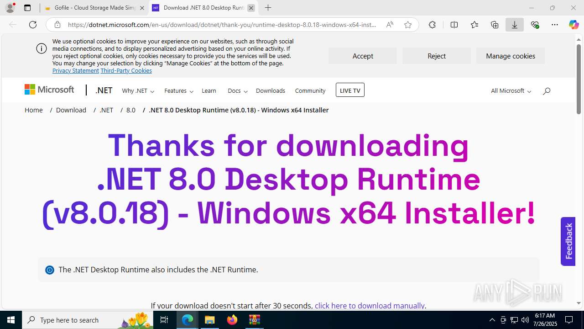This screenshot has width=584, height=329.
Task: Open the Community menu item
Action: [310, 91]
